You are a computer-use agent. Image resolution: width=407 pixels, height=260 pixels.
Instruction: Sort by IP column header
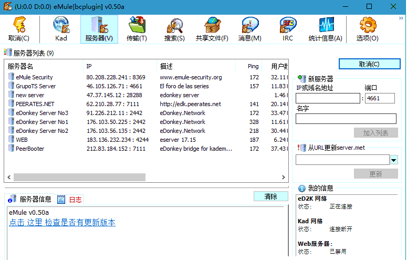120,66
